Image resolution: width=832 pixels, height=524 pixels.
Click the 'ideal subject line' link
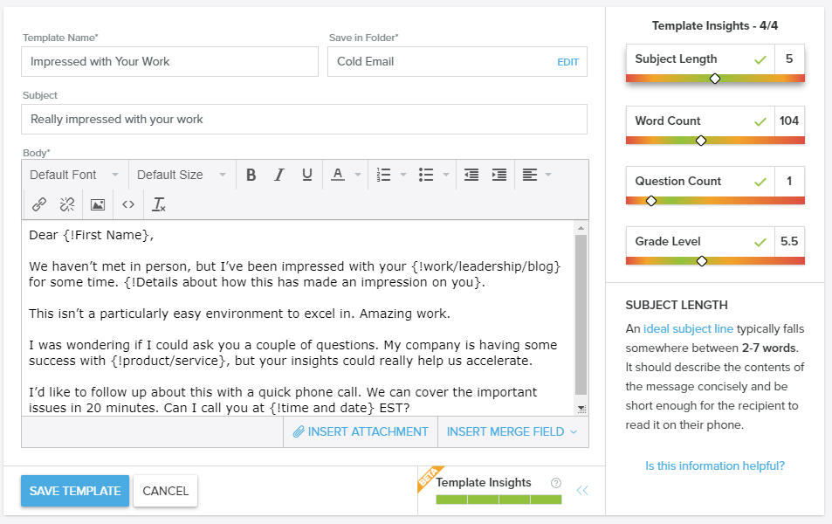(689, 329)
